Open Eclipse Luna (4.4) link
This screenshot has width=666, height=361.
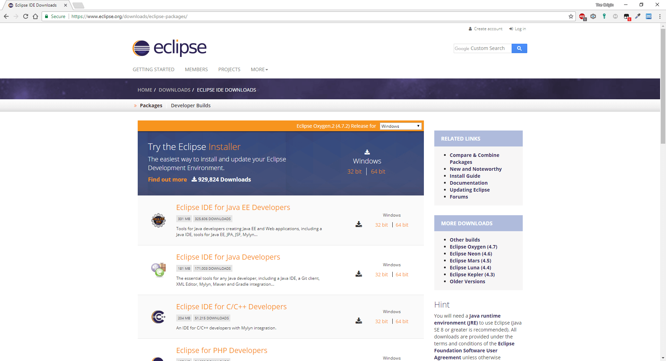[x=470, y=268]
